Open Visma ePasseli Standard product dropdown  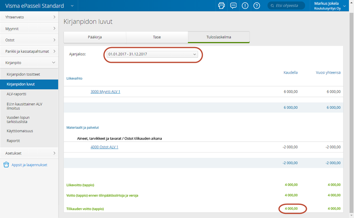coord(72,6)
